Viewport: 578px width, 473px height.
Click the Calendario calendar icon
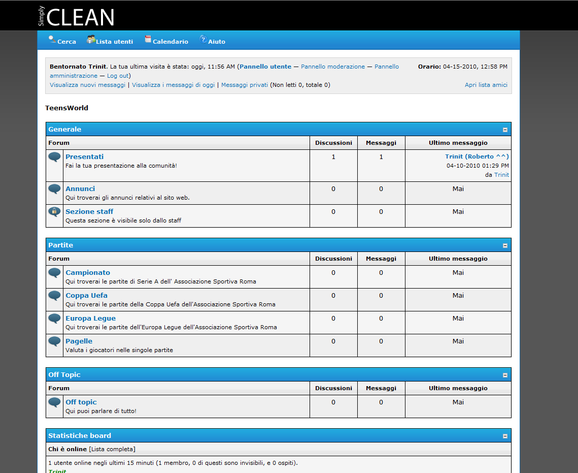point(148,39)
